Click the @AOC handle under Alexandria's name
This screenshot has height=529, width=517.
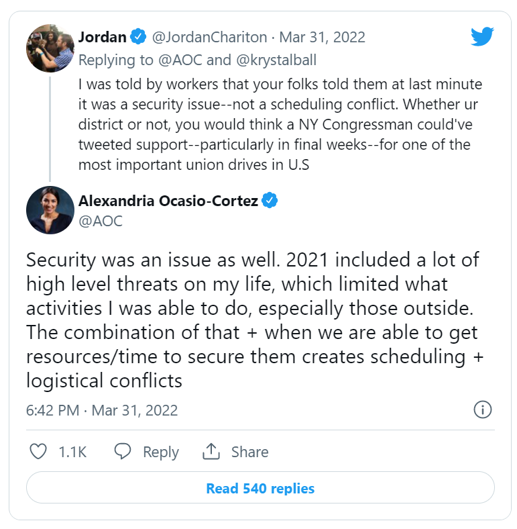pos(101,220)
